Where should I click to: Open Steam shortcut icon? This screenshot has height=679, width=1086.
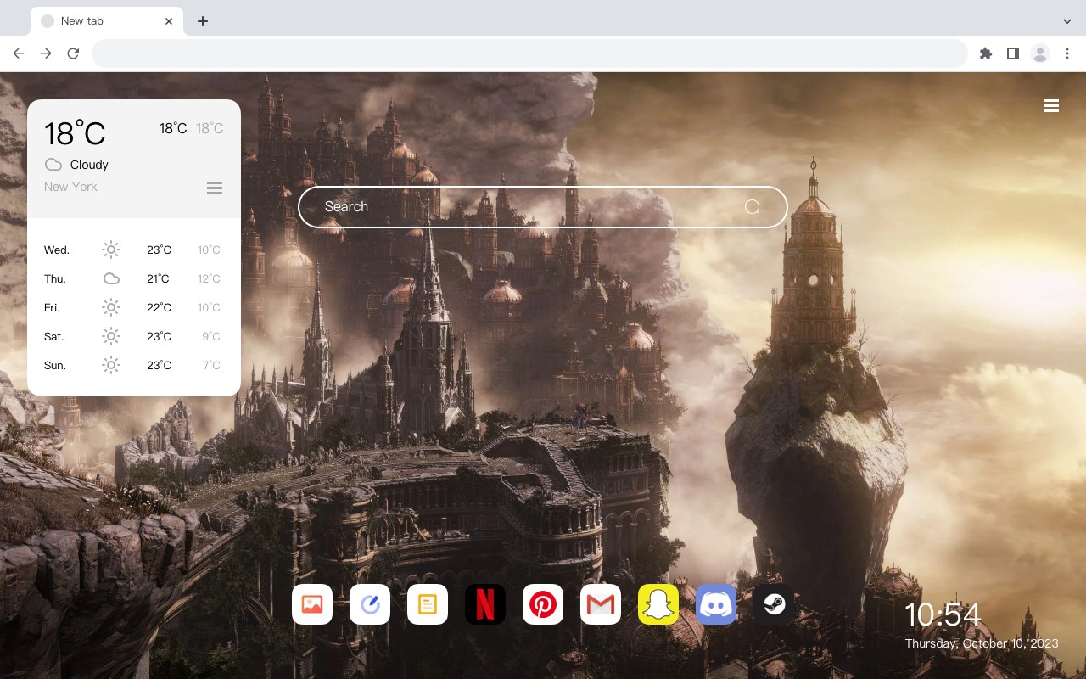pos(774,604)
